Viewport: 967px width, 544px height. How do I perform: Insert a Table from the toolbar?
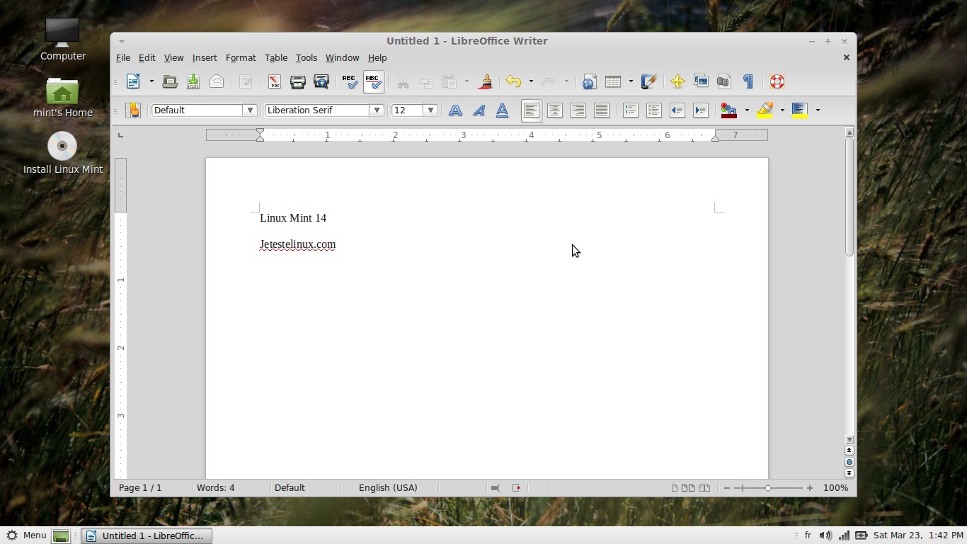[x=613, y=81]
